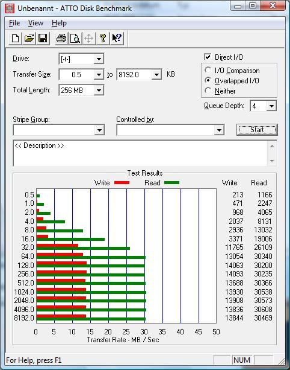Screen dimensions: 290x370
Task: Save results using the floppy disk icon
Action: 43,38
